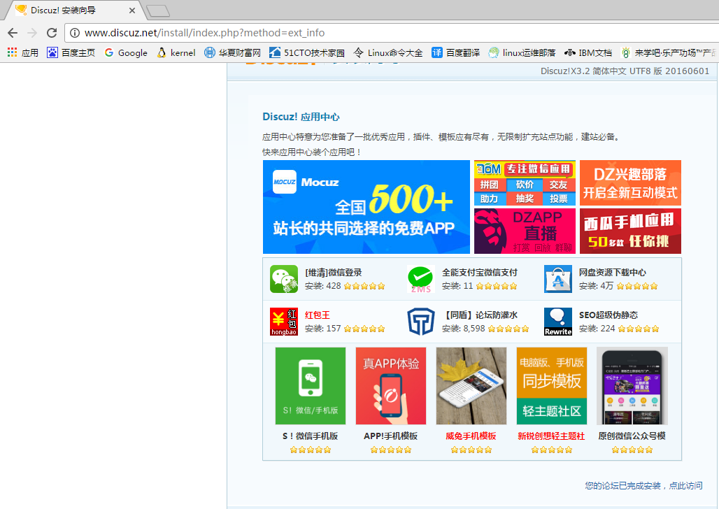Open the APP!手机模板 link
Image resolution: width=719 pixels, height=509 pixels.
tap(391, 436)
